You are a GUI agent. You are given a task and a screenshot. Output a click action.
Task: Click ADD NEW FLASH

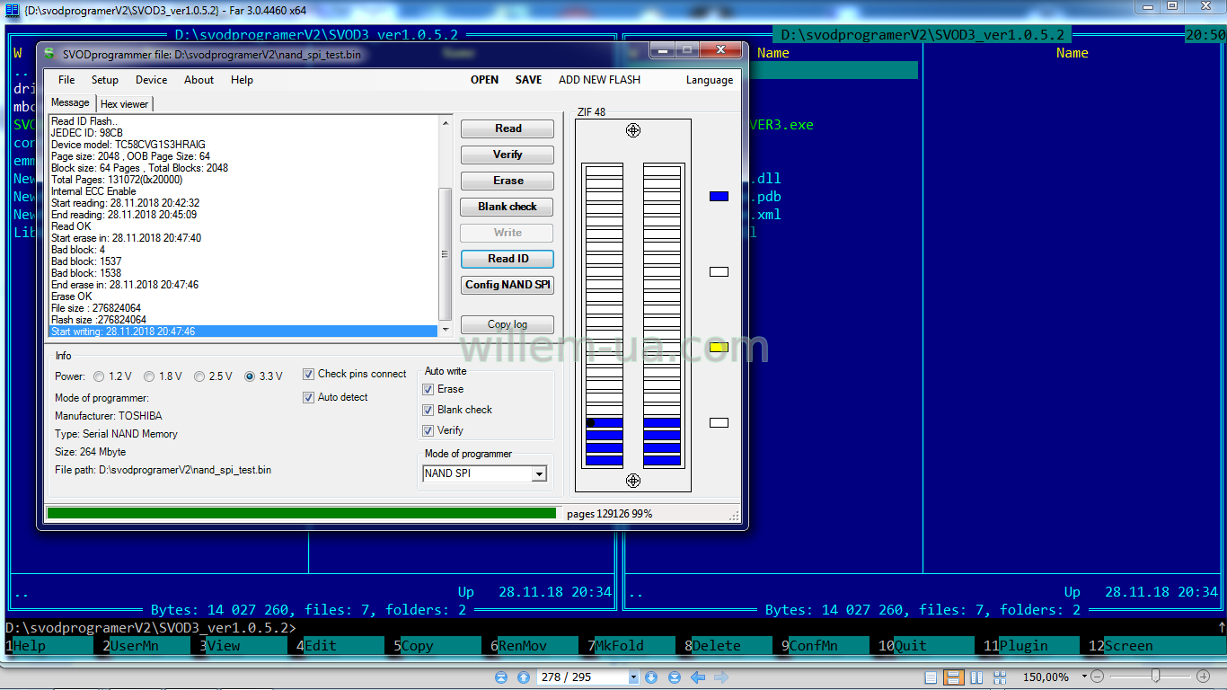pyautogui.click(x=600, y=80)
